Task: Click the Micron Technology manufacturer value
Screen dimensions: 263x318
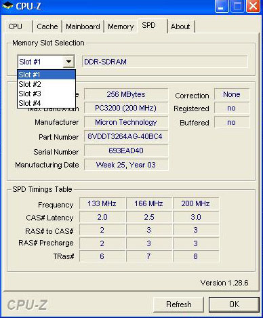Action: pos(126,122)
